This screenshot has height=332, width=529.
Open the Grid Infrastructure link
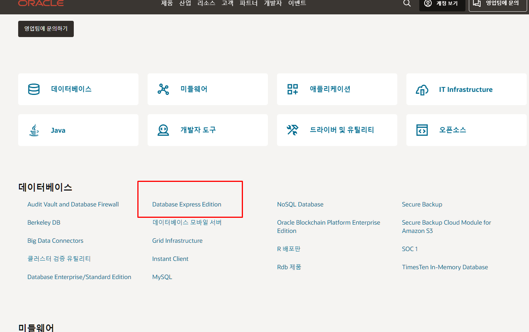coord(177,240)
